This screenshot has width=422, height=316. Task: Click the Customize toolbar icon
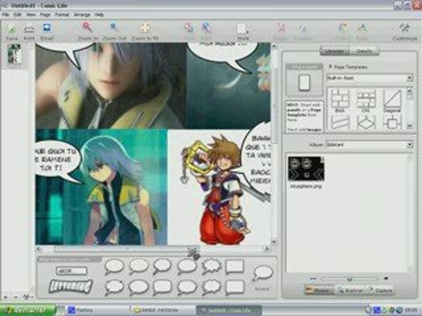click(404, 28)
